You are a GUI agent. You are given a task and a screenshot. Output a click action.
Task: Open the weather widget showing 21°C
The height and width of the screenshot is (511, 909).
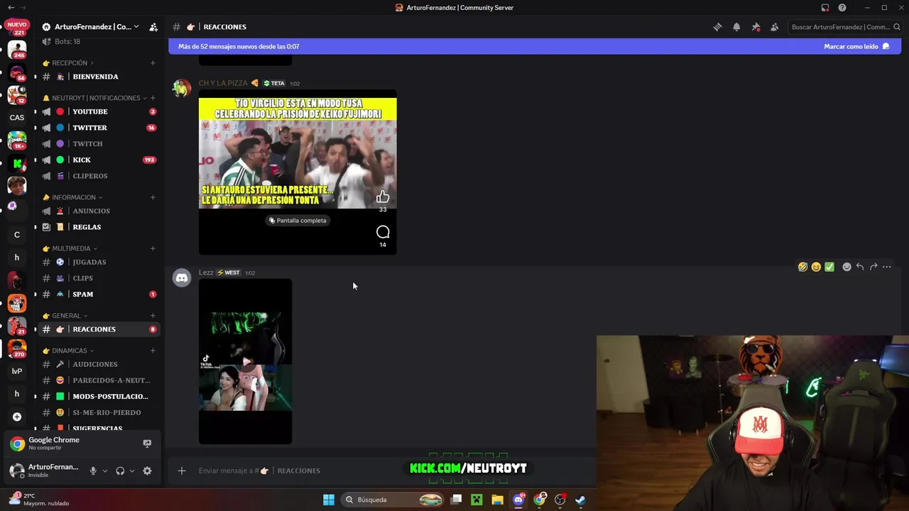coord(39,500)
